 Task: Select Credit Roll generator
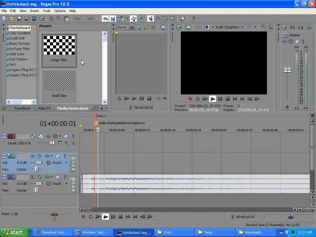click(17, 38)
